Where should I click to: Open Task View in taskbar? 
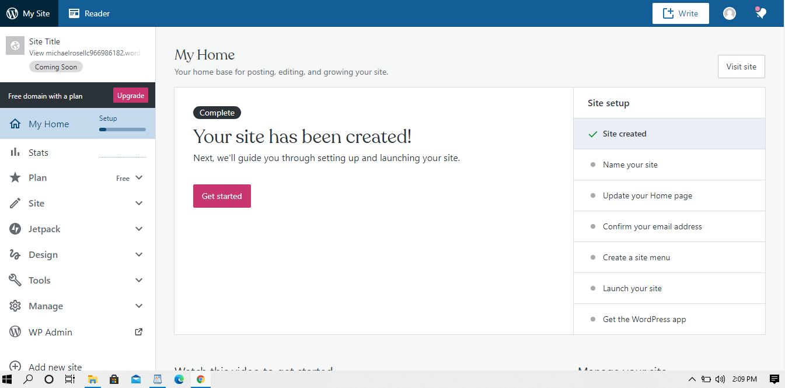(x=70, y=379)
